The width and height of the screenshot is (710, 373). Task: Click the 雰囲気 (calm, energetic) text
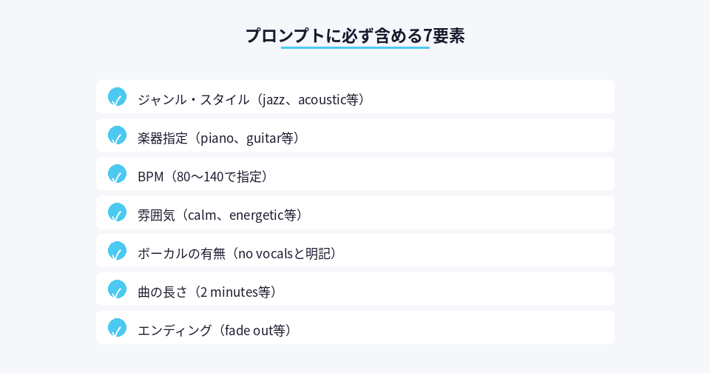click(x=221, y=215)
